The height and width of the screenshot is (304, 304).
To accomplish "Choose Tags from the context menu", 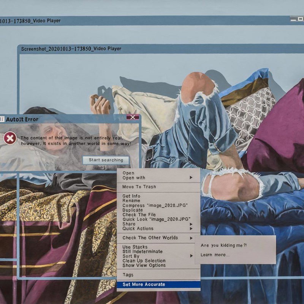I will point(128,275).
